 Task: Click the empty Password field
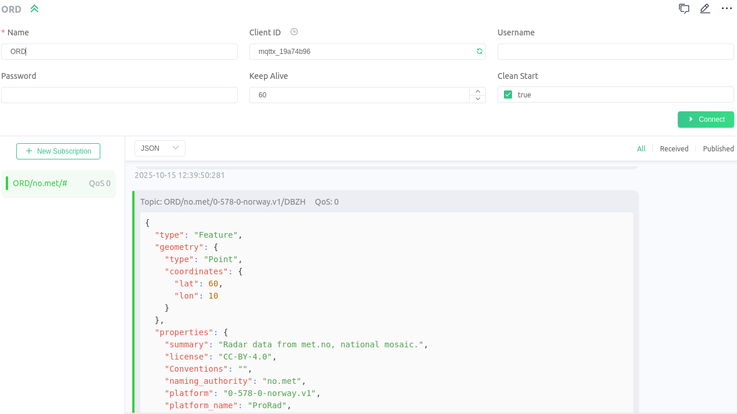tap(119, 95)
